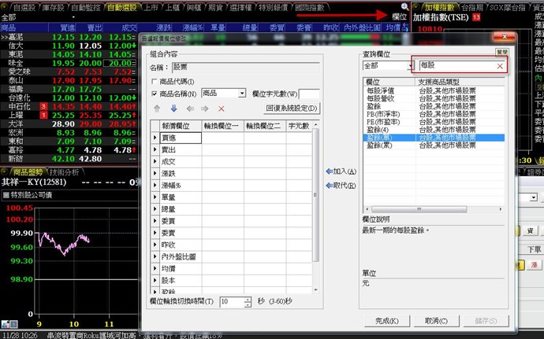Expand the 均價 row arrow

(x=155, y=268)
